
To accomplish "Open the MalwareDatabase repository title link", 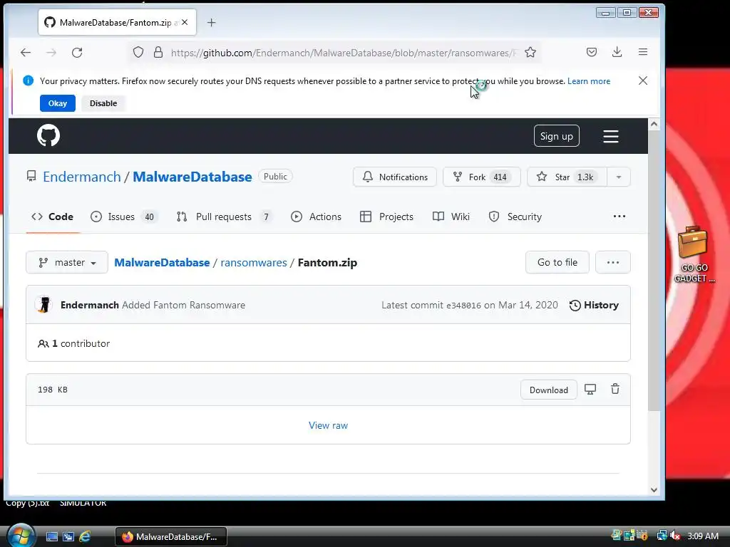I will (x=192, y=177).
